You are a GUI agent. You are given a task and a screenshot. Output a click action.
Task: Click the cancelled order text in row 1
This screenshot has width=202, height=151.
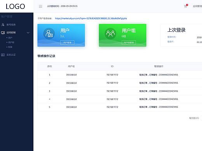tap(158, 75)
